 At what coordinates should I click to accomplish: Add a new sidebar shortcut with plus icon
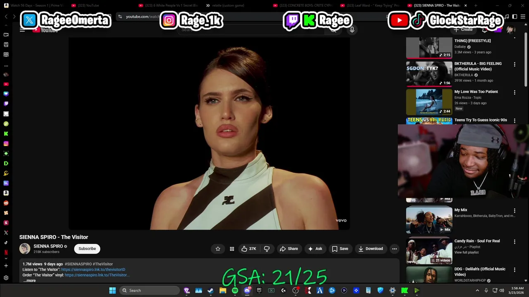coord(6,266)
